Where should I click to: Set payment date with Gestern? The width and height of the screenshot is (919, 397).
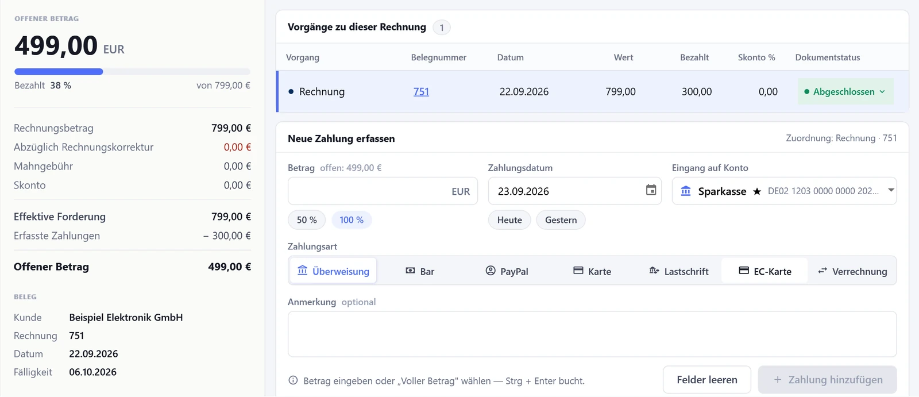pos(561,220)
